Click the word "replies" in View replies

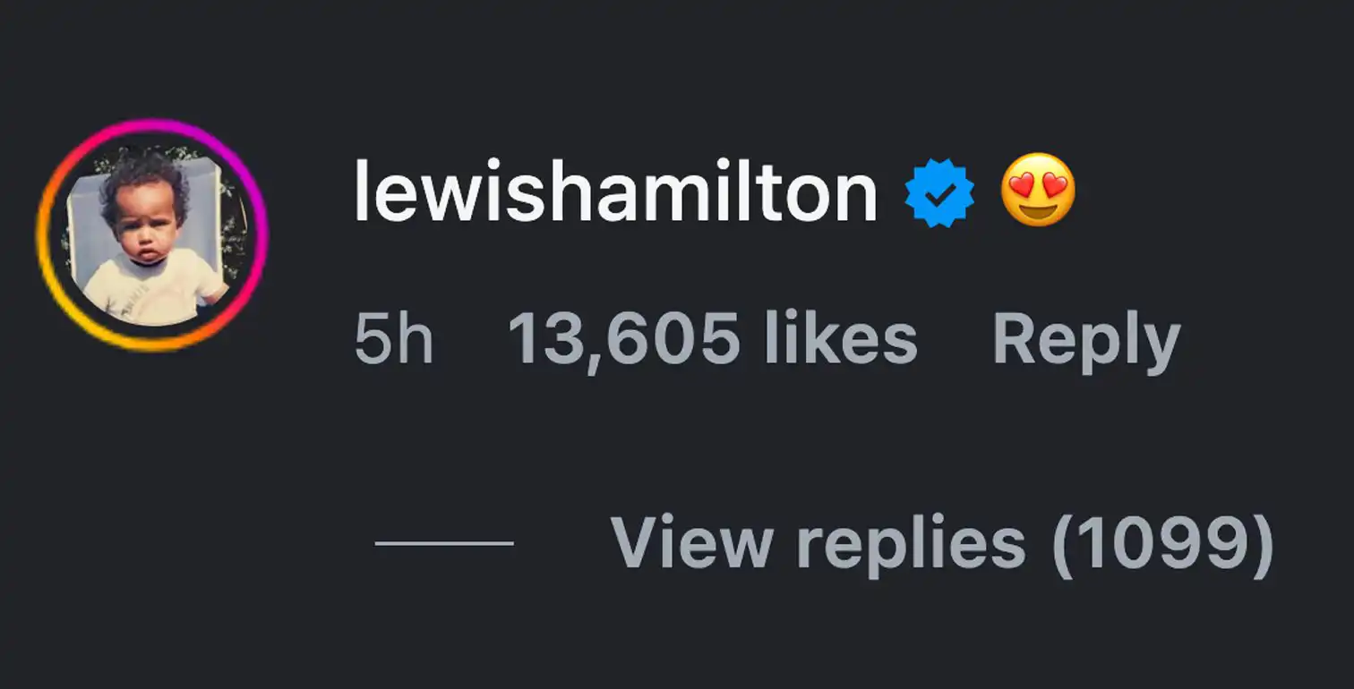(911, 543)
